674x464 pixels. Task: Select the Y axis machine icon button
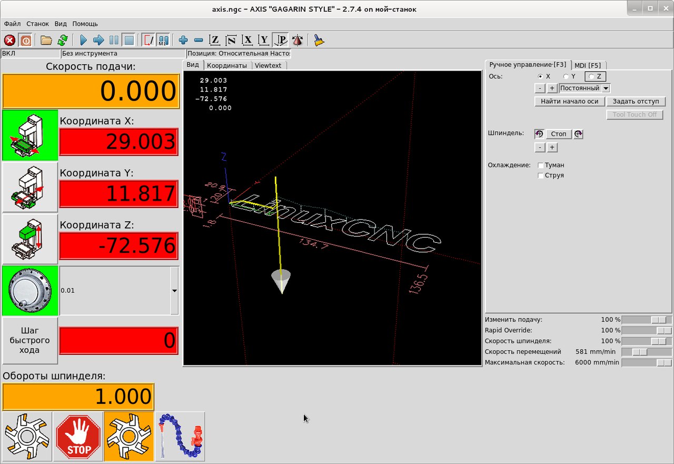click(x=30, y=187)
